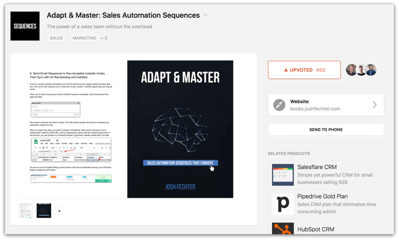Click the SEND TO PHONE button

point(326,130)
